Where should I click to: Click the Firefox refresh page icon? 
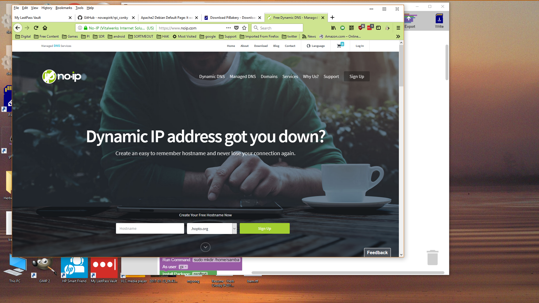36,28
